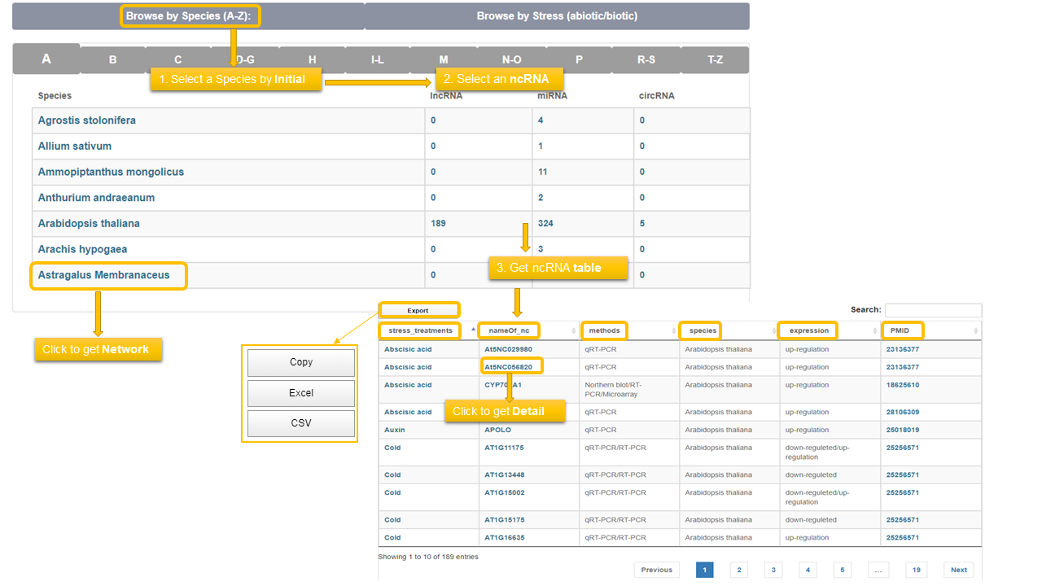Sort table by PMID column arrow

tap(976, 330)
